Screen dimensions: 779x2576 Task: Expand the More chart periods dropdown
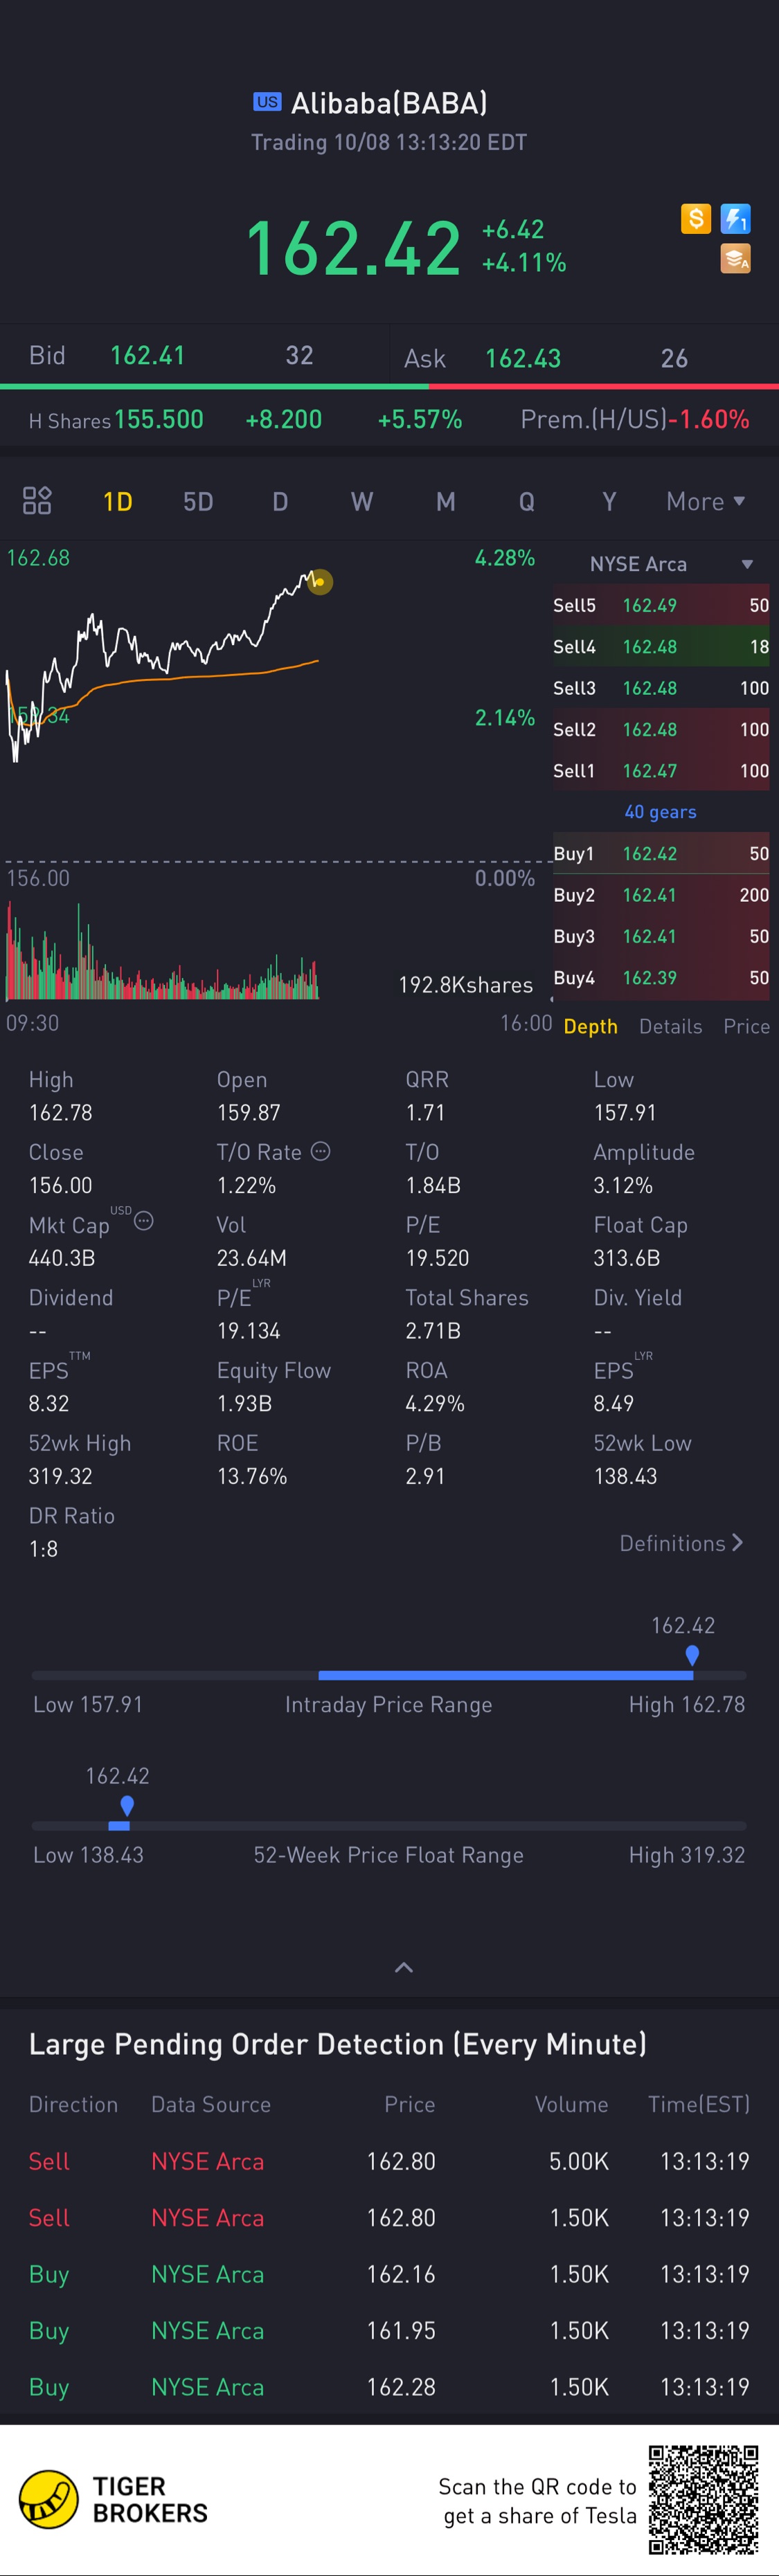point(706,501)
